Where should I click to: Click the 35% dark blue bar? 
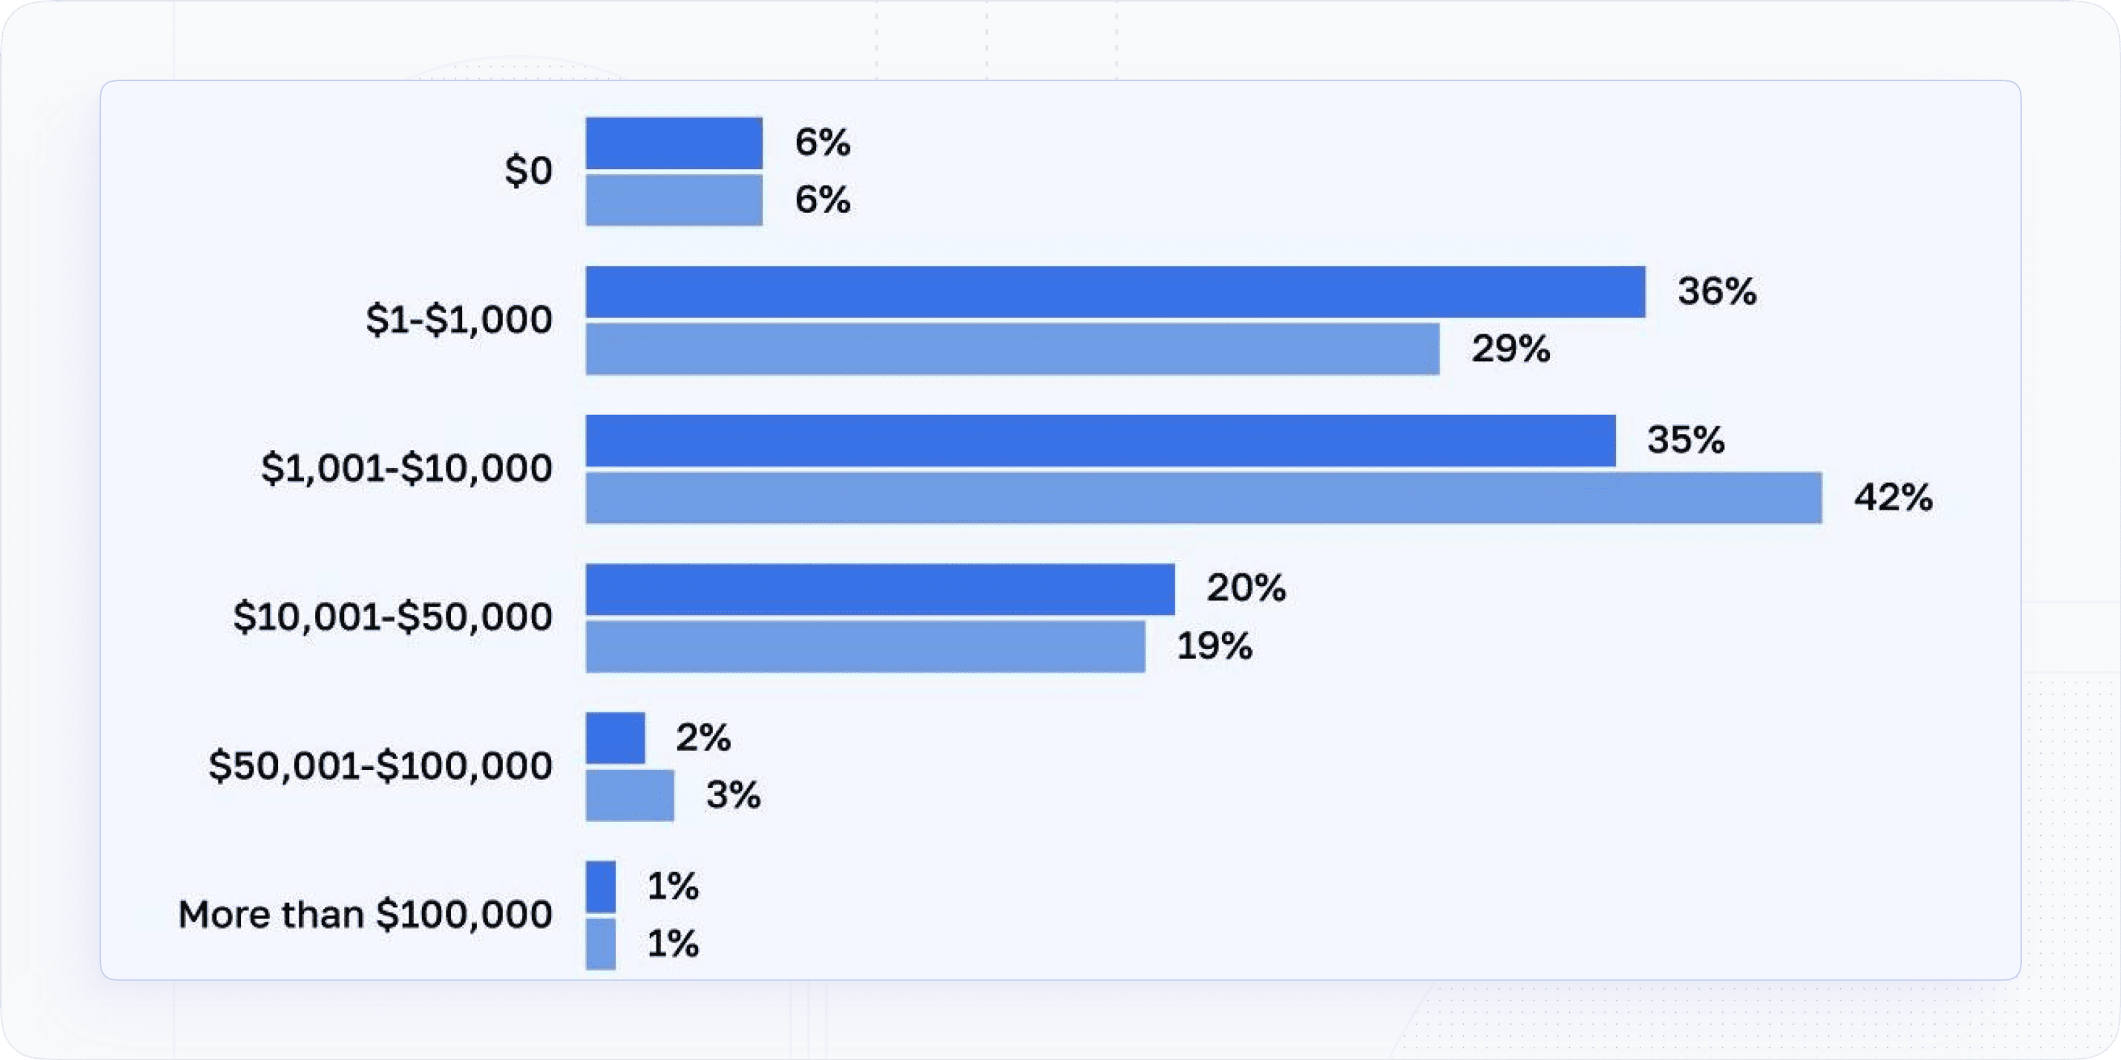[x=1101, y=441]
